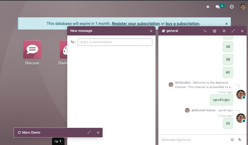248x145 pixels.
Task: Close the #general chat window
Action: 242,31
